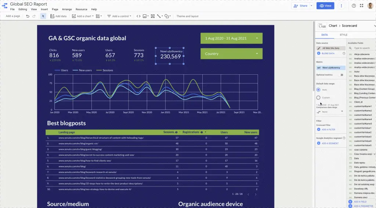The width and height of the screenshot is (376, 208).
Task: Click ADD A FILTER
Action: pyautogui.click(x=326, y=130)
